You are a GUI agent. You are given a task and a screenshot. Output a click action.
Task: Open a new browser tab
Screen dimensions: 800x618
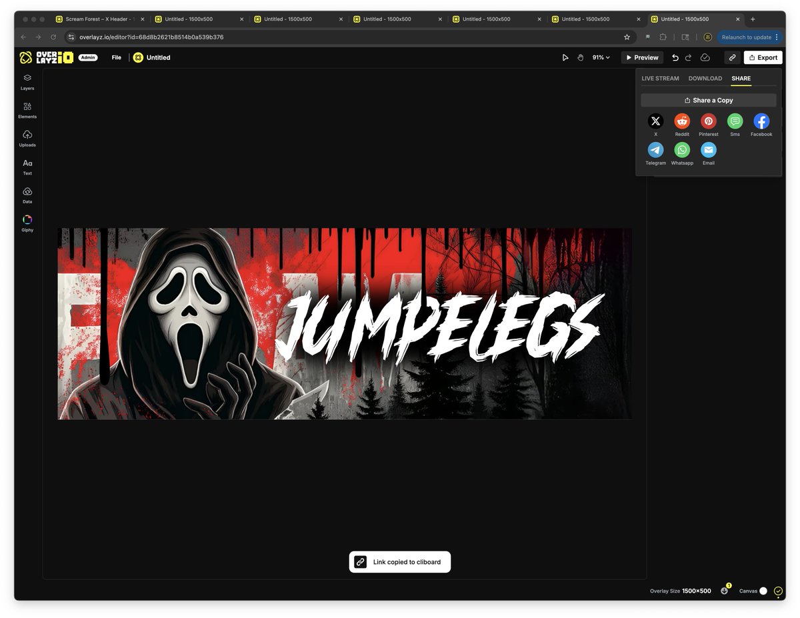[x=753, y=19]
